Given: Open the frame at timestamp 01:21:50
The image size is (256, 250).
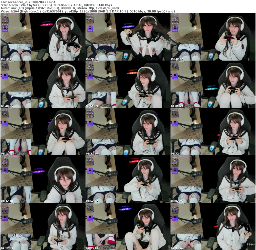Looking at the screenshot, I should coord(128,132).
